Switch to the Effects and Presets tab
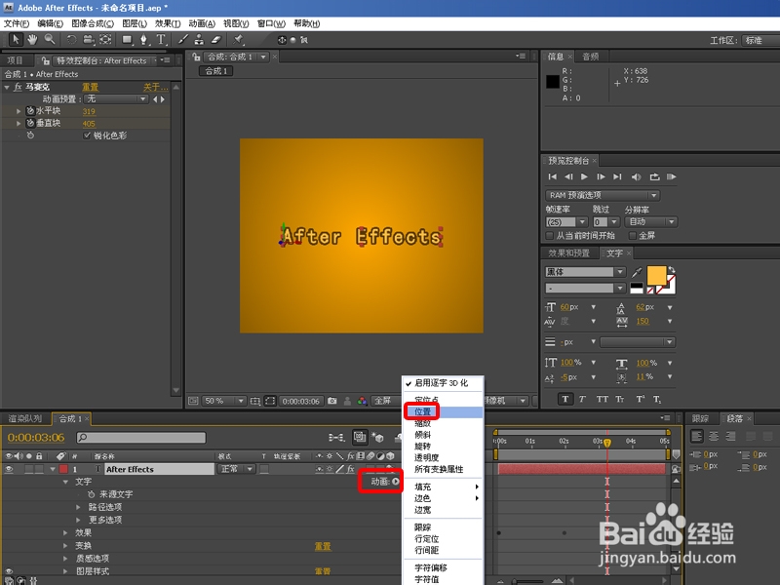The height and width of the screenshot is (585, 780). [x=569, y=253]
